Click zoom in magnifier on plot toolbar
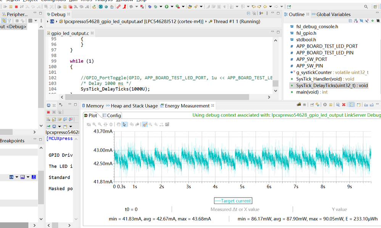 coord(94,124)
